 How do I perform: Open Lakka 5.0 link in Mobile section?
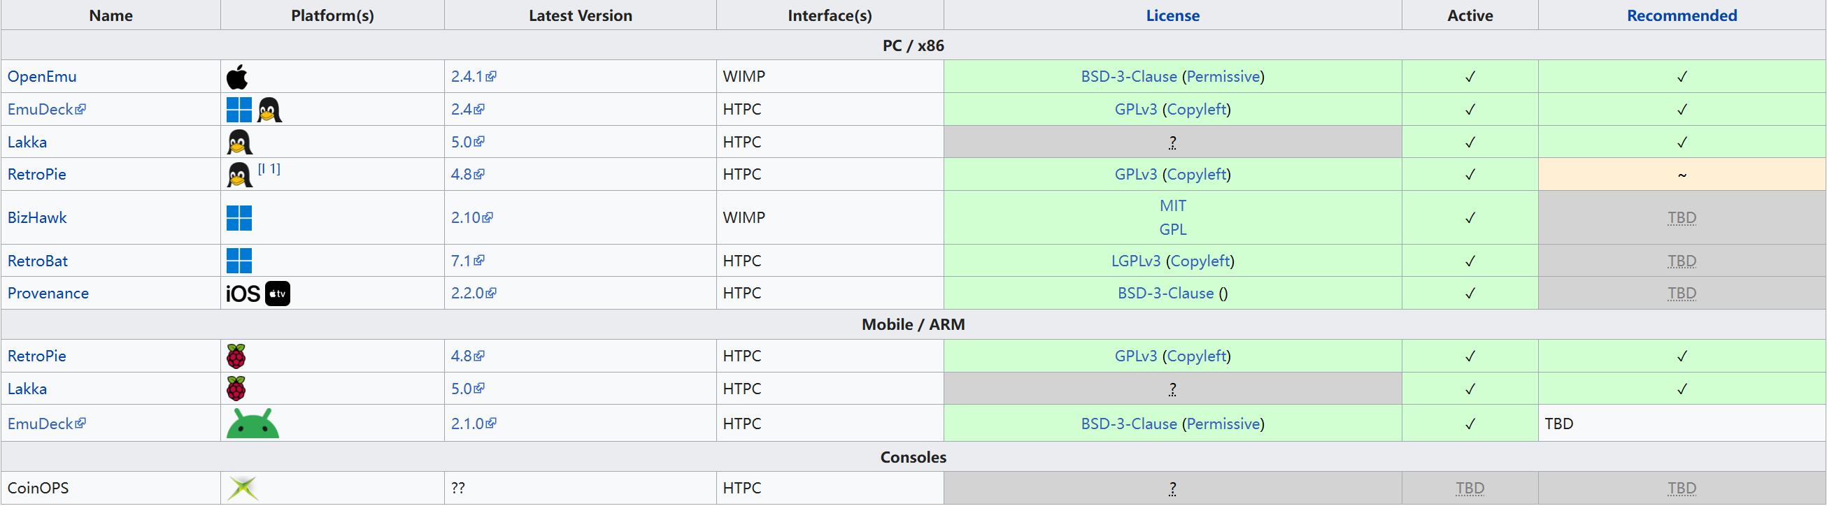coord(468,389)
